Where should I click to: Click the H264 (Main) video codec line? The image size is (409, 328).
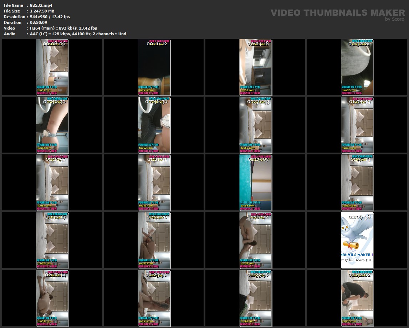point(63,28)
